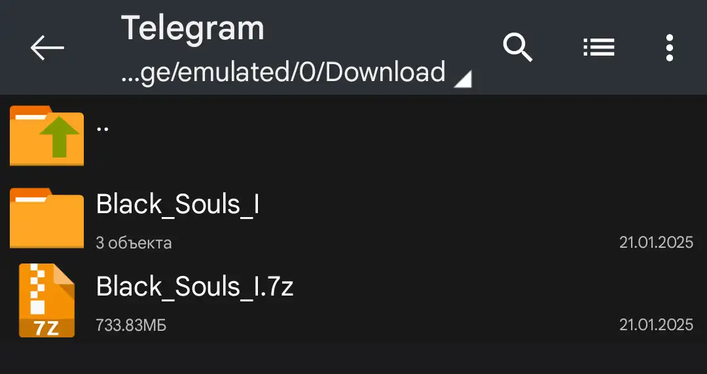Open search with the magnifier icon
Image resolution: width=707 pixels, height=374 pixels.
[517, 48]
